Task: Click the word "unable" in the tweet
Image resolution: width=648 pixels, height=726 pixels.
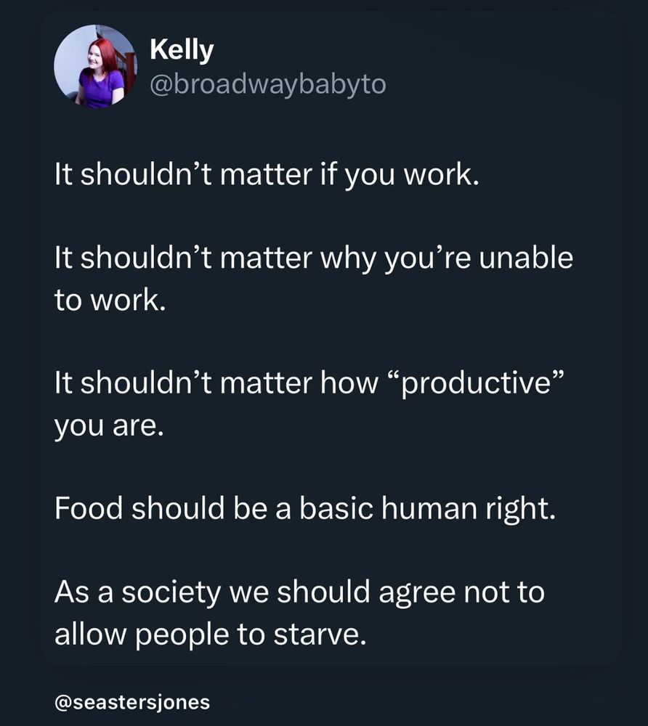Action: point(526,258)
